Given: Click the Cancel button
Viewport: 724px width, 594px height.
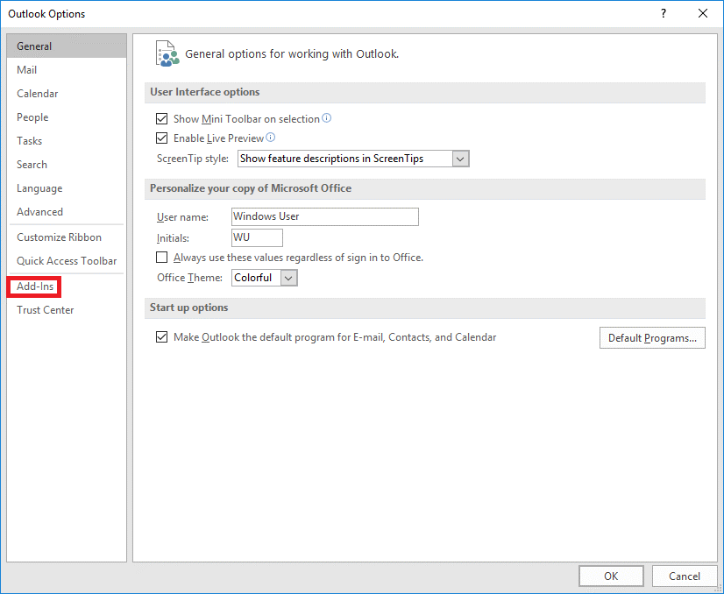Looking at the screenshot, I should tap(684, 576).
